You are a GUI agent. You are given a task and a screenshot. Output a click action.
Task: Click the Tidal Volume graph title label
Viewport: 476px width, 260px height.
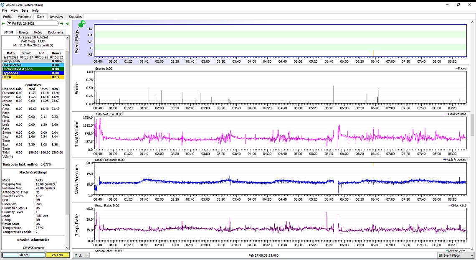[76, 134]
